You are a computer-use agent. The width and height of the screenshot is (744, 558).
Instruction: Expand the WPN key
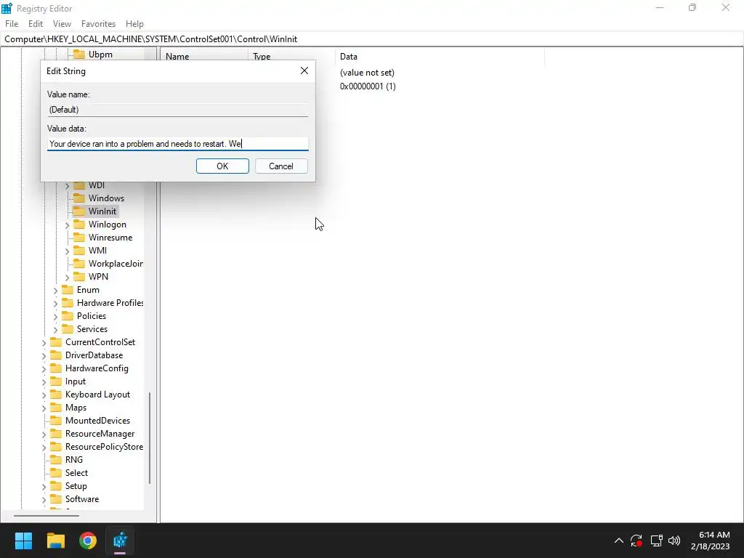pos(67,277)
